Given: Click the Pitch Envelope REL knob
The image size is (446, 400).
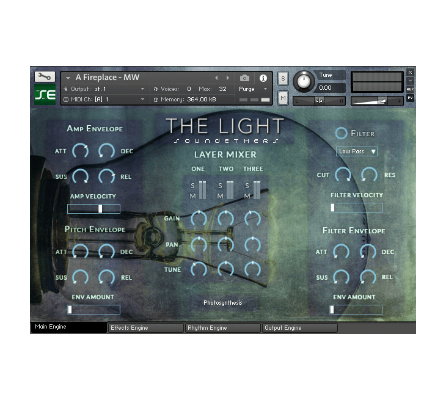Looking at the screenshot, I should pyautogui.click(x=107, y=277).
